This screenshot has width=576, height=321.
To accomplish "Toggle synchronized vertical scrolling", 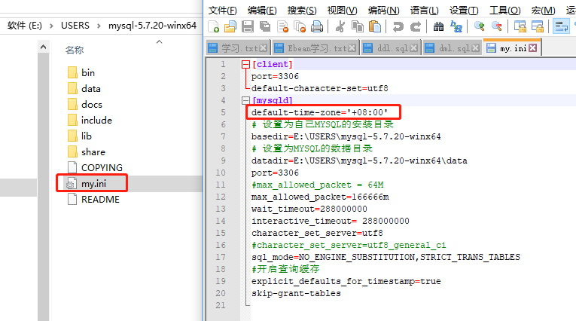I will [520, 26].
